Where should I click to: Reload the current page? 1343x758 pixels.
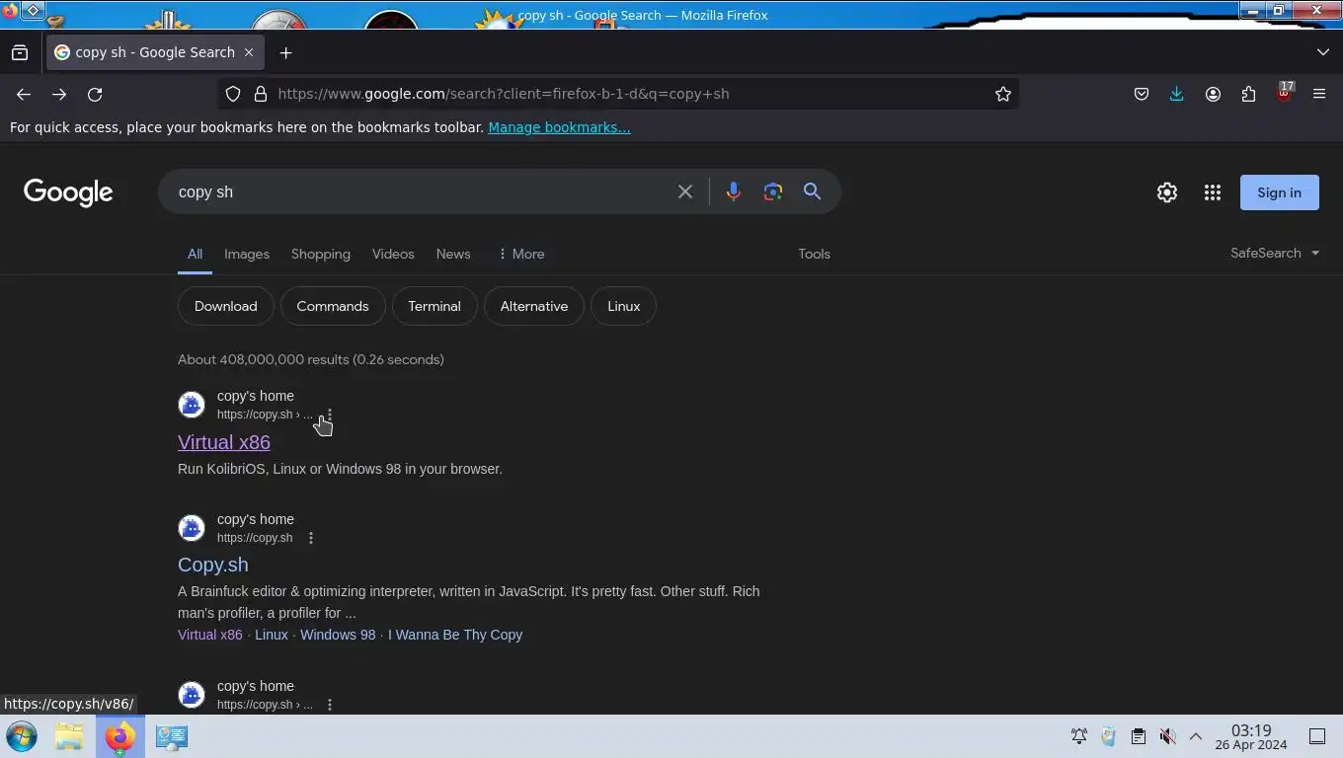point(95,94)
